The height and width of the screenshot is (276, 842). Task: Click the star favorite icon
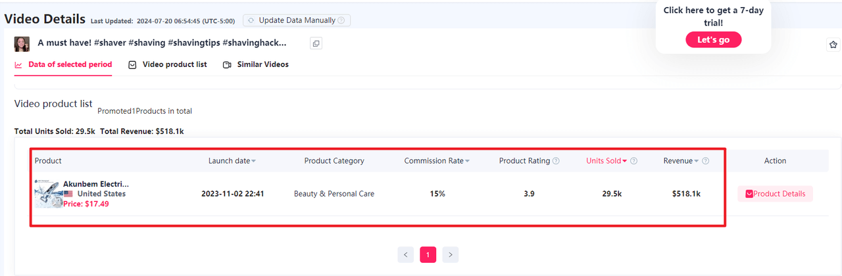coord(833,45)
